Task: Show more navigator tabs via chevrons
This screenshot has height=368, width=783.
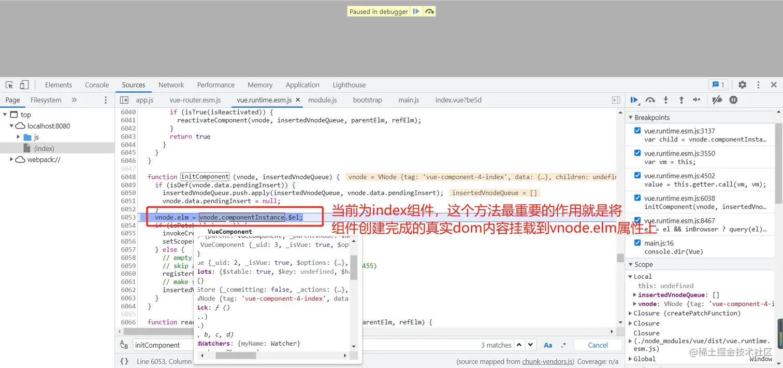Action: click(74, 100)
